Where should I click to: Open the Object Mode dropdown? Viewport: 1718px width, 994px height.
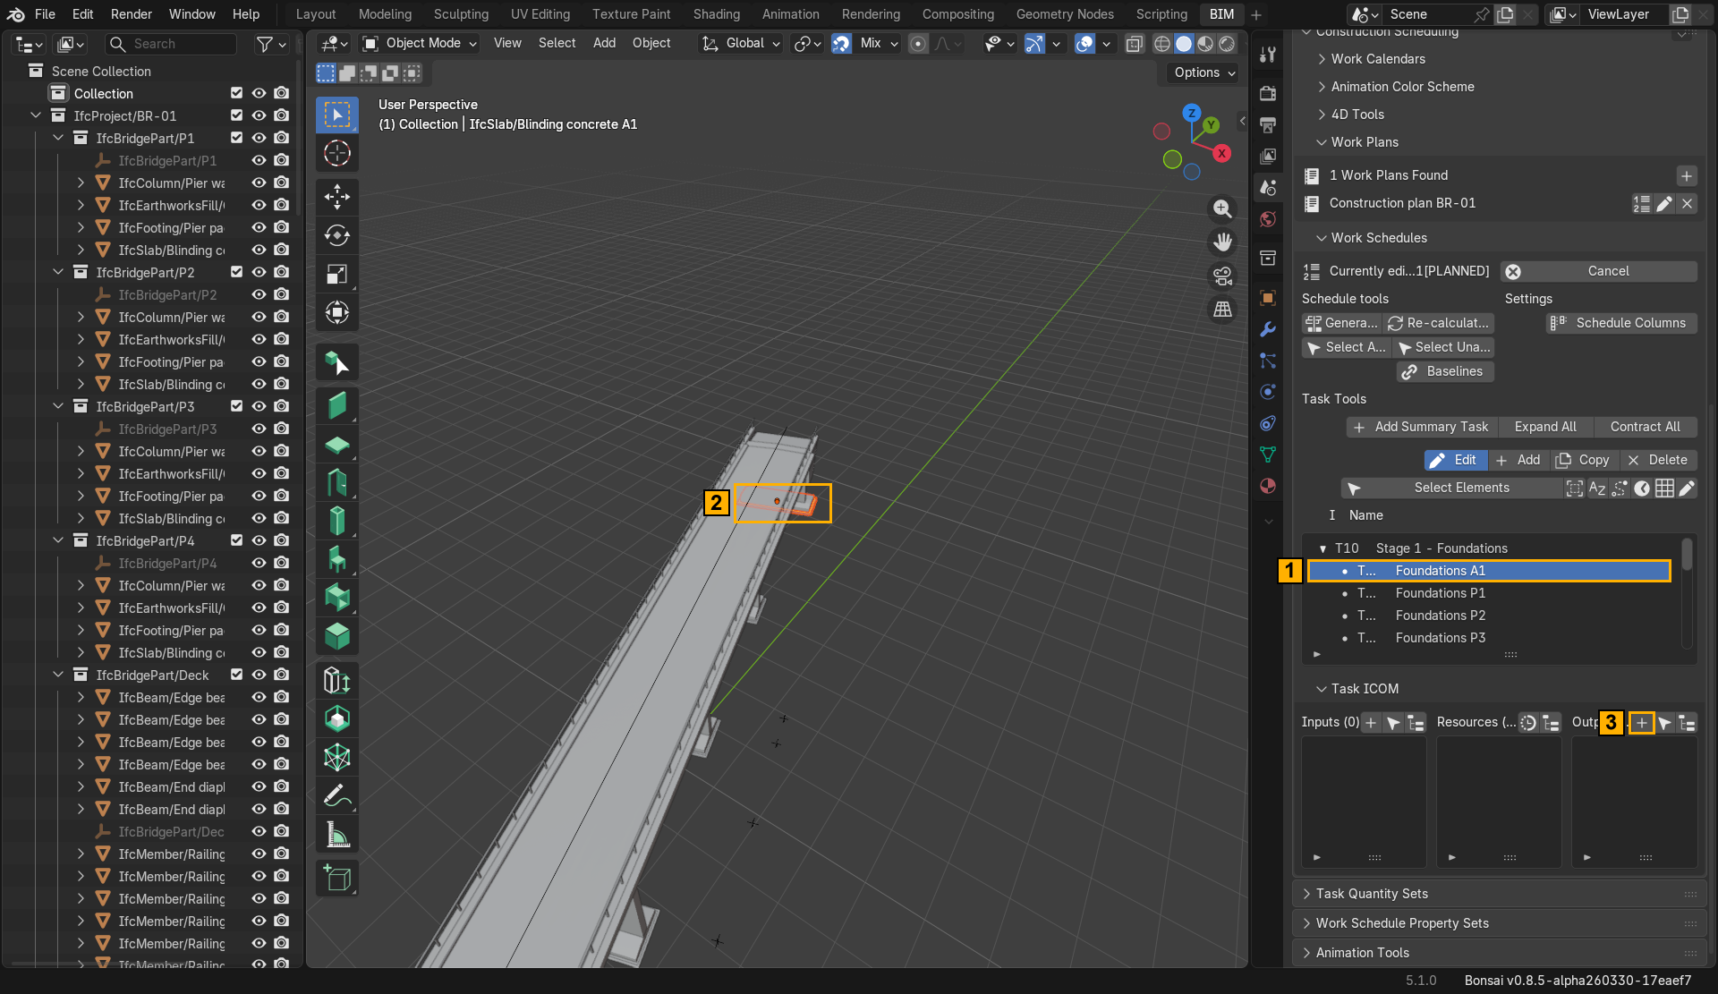pyautogui.click(x=420, y=43)
